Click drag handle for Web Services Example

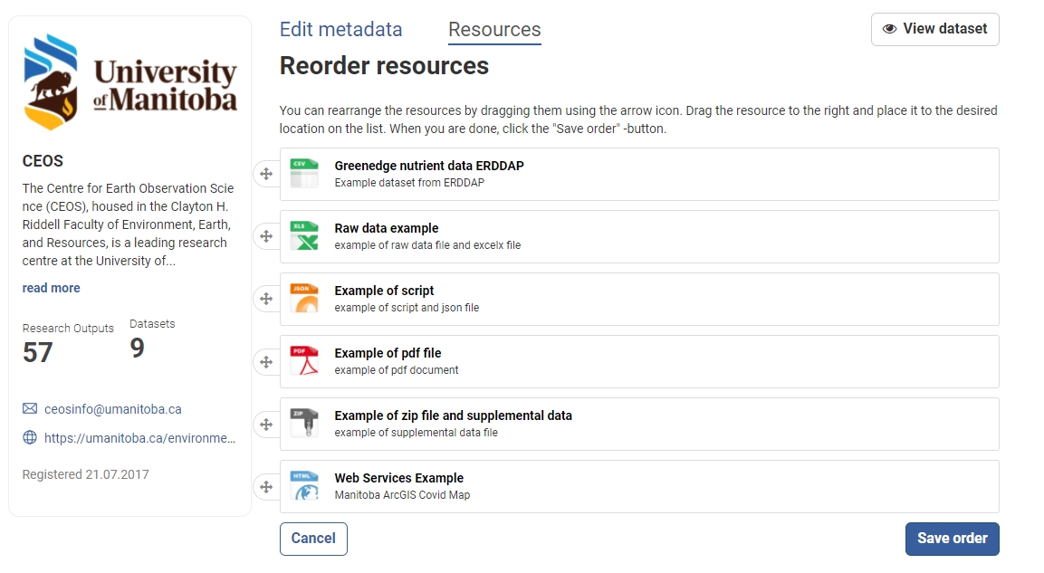point(266,486)
